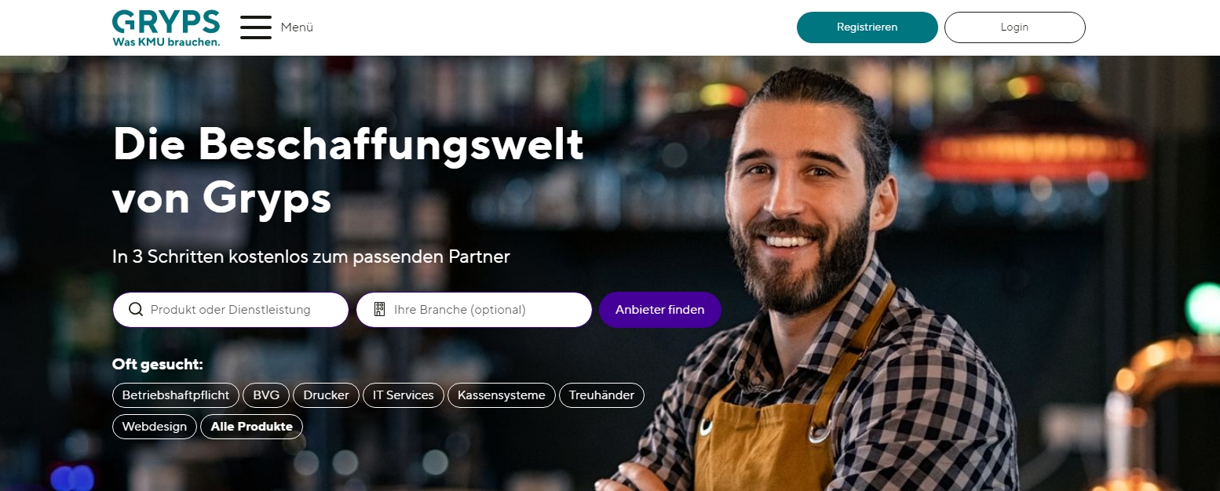Choose the Drucker quick search tag

[326, 395]
